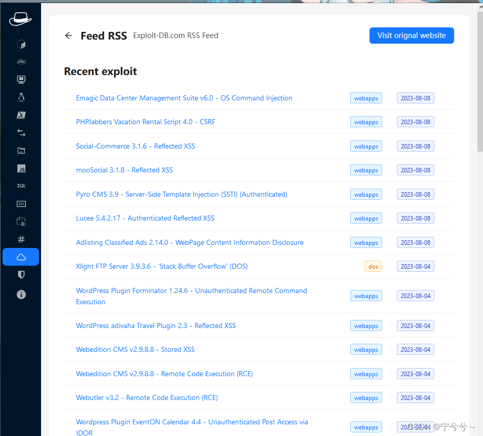The image size is (483, 436).
Task: Click the HackTools hat logo
Action: point(20,19)
